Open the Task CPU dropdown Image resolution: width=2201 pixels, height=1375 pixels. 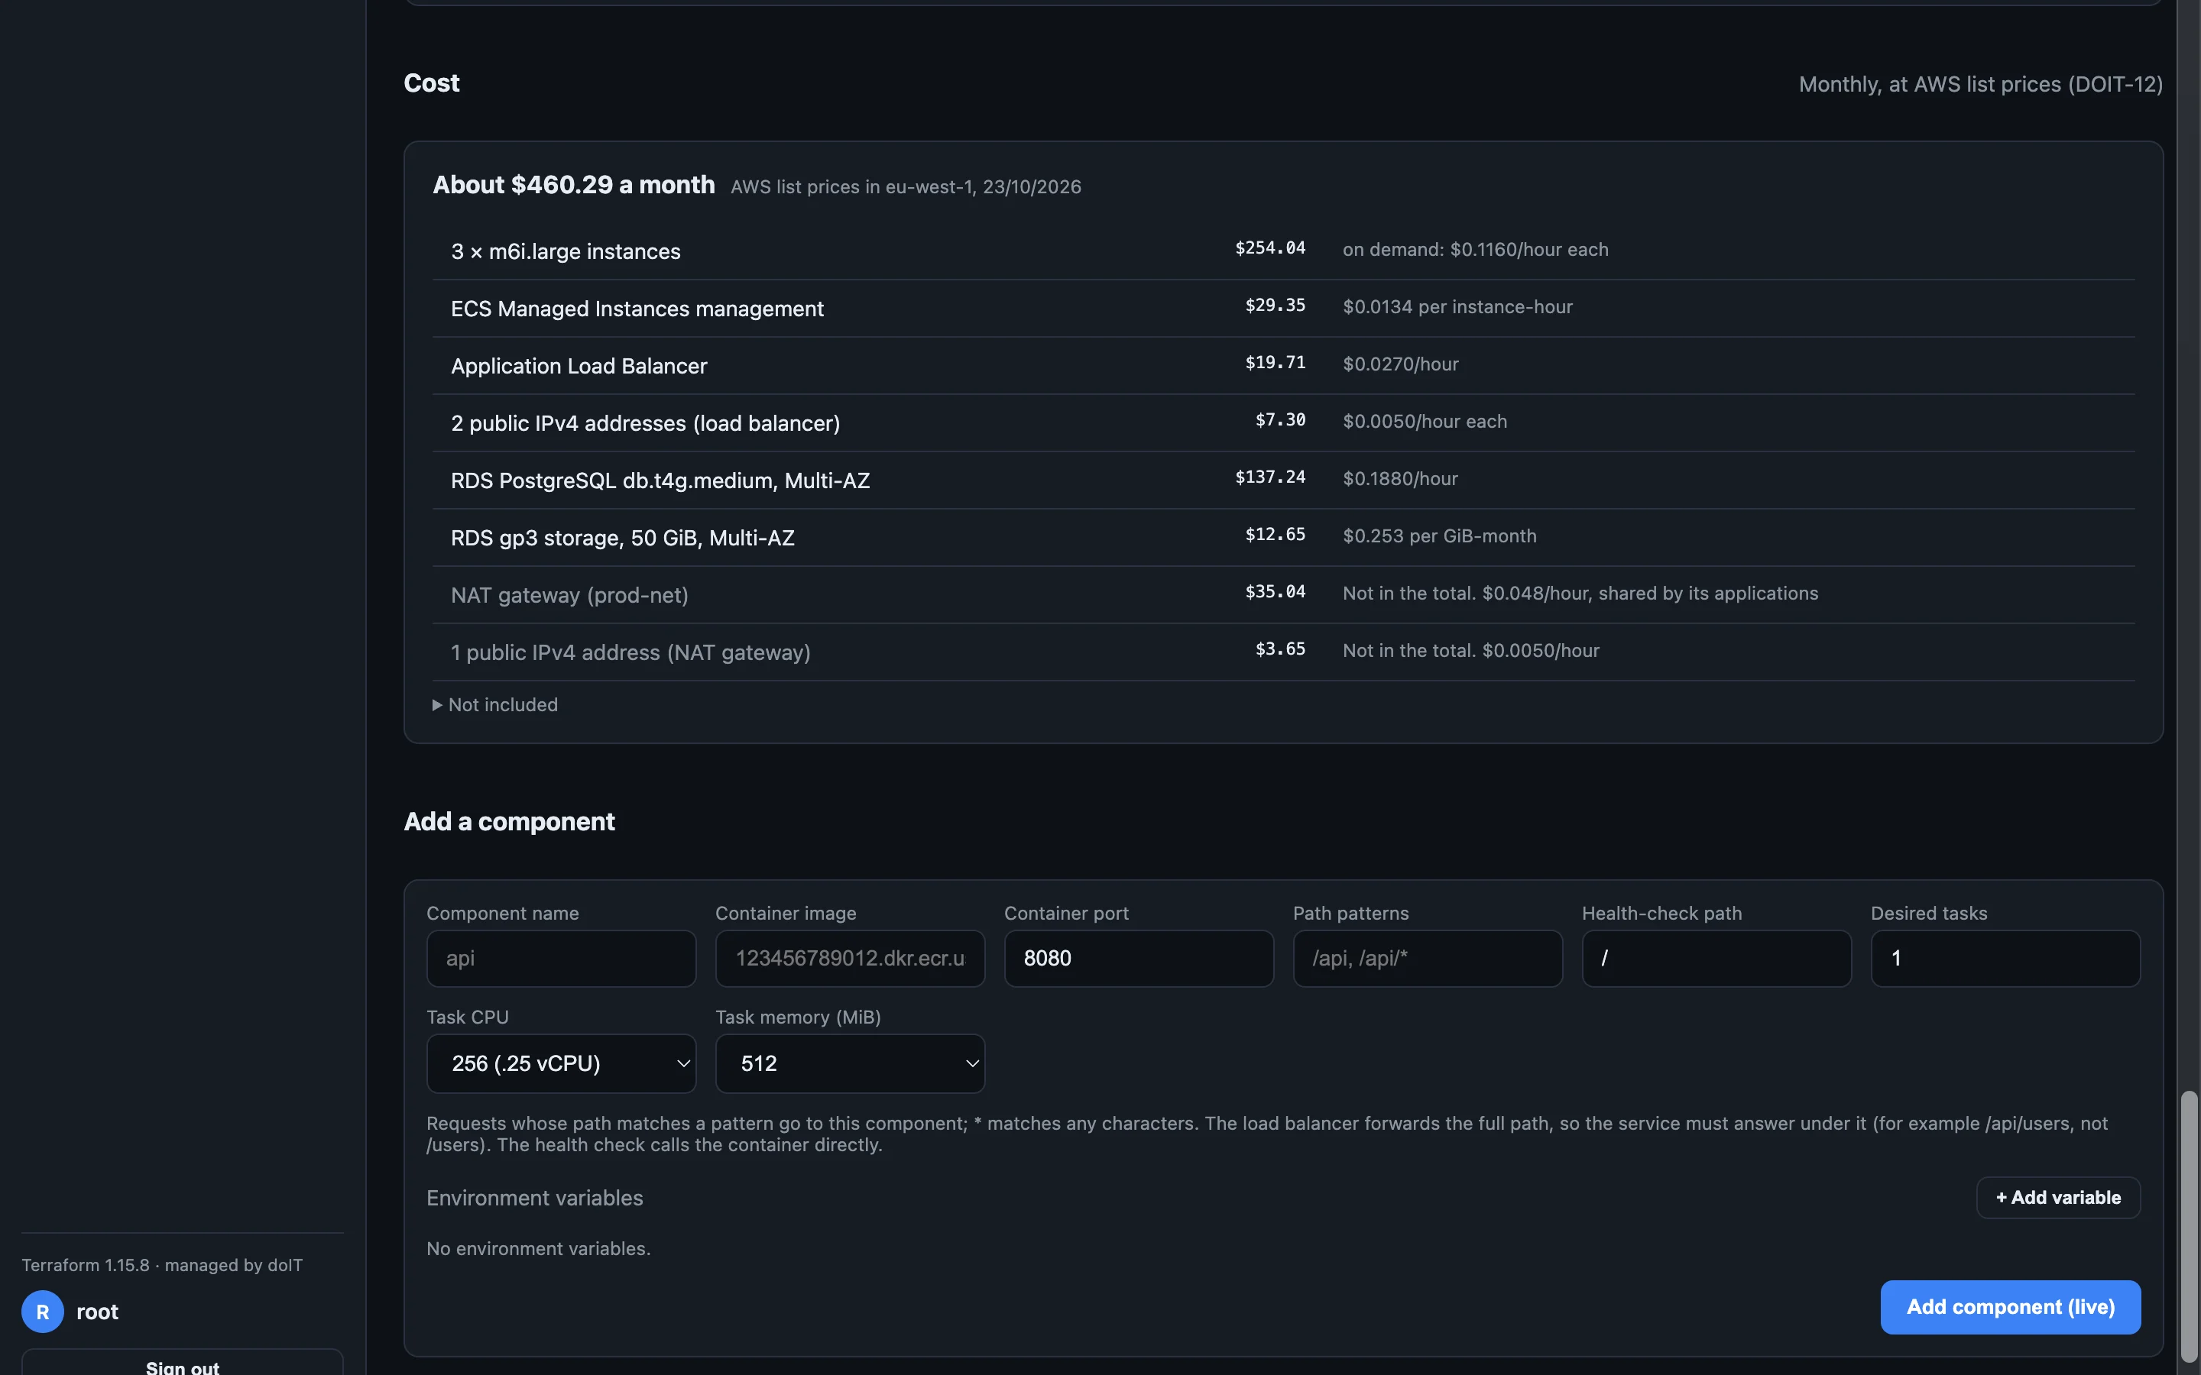point(561,1063)
